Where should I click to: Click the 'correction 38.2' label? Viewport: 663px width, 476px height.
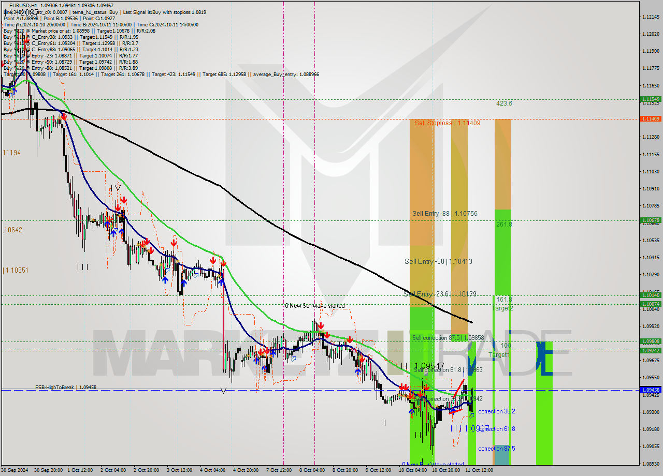point(496,411)
